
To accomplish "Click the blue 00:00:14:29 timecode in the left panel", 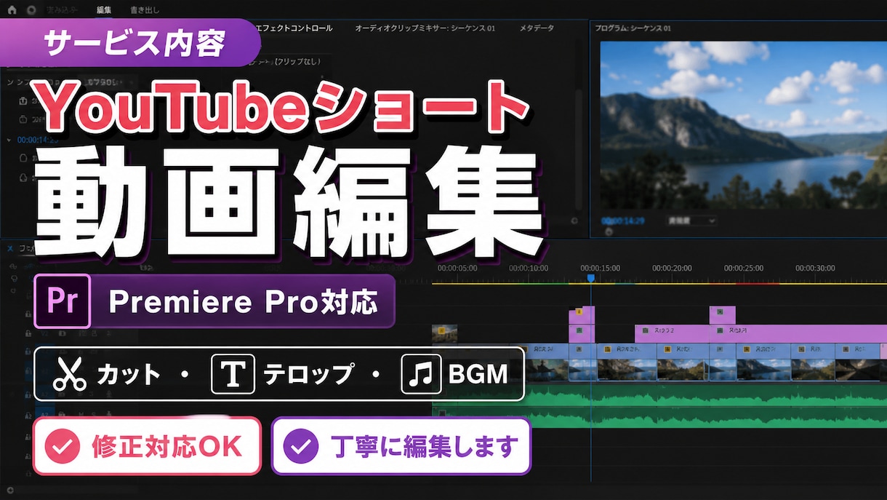I will 37,140.
